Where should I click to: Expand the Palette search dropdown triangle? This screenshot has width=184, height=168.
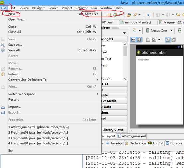124,33
